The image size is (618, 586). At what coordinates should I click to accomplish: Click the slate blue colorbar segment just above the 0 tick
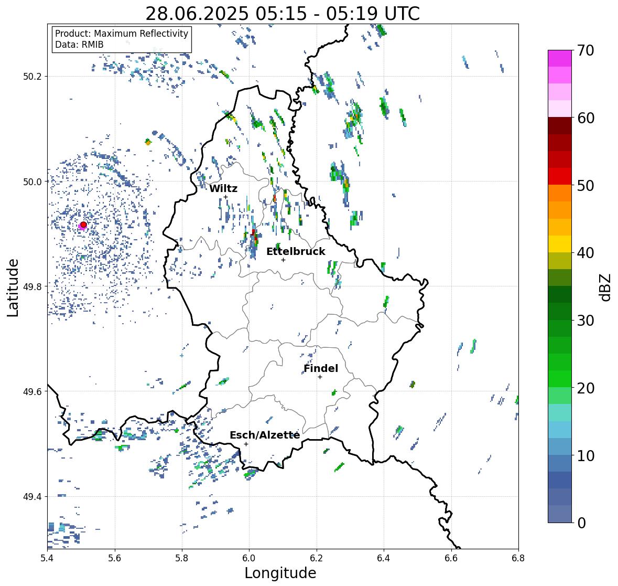coord(560,514)
